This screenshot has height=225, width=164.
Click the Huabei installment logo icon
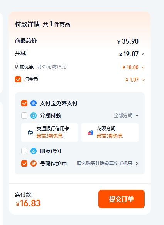(91, 133)
